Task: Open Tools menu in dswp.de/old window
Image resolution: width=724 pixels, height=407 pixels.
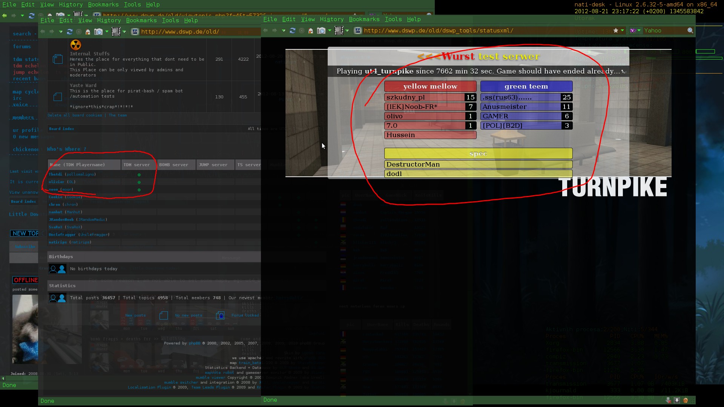Action: (x=170, y=20)
